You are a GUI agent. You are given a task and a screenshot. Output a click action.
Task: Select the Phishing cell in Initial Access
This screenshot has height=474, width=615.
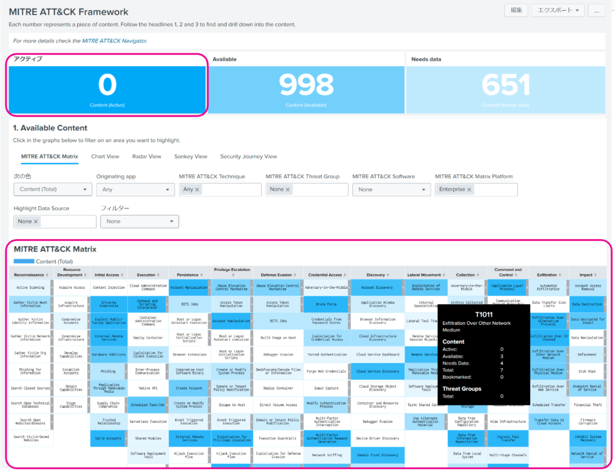[108, 371]
